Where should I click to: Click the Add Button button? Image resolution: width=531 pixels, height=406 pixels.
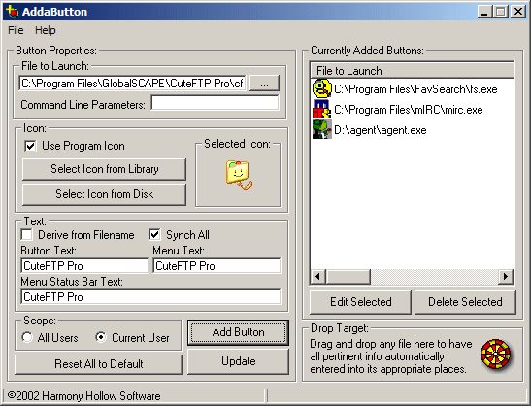pyautogui.click(x=238, y=332)
